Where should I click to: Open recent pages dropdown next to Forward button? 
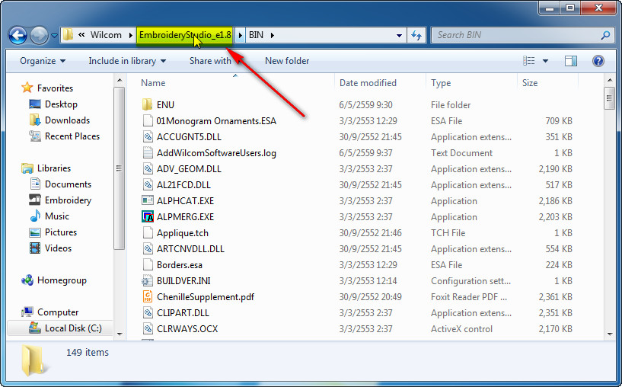click(54, 36)
